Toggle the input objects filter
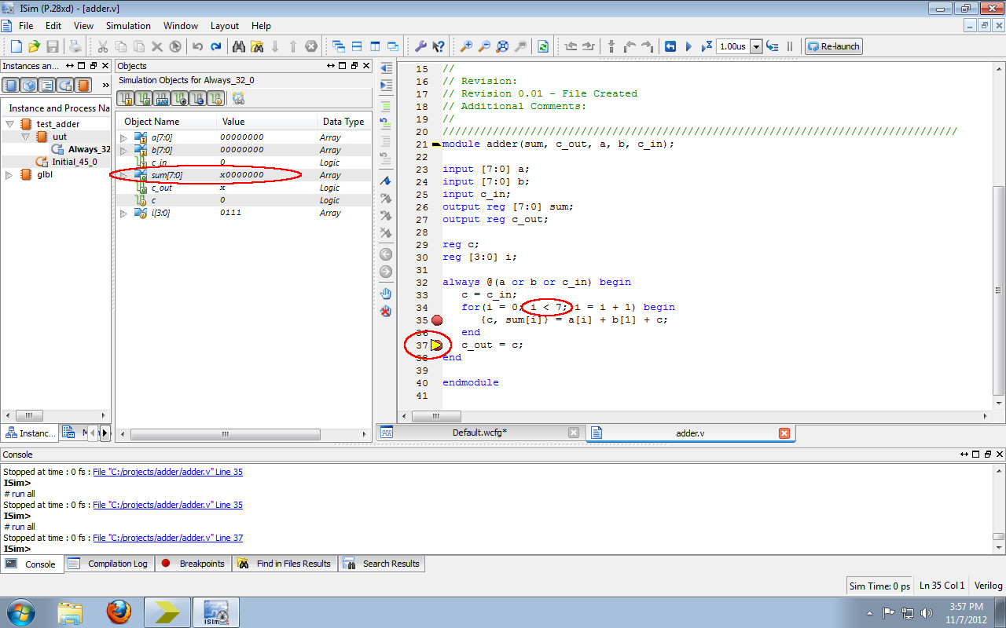Screen dimensions: 1006x628 127,97
